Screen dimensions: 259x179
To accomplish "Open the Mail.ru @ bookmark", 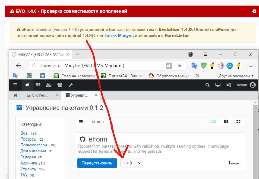I will coord(29,76).
